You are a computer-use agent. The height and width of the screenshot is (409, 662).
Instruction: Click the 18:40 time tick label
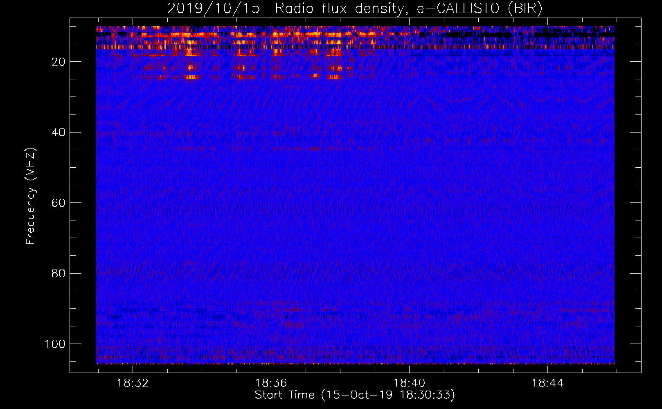tap(409, 383)
